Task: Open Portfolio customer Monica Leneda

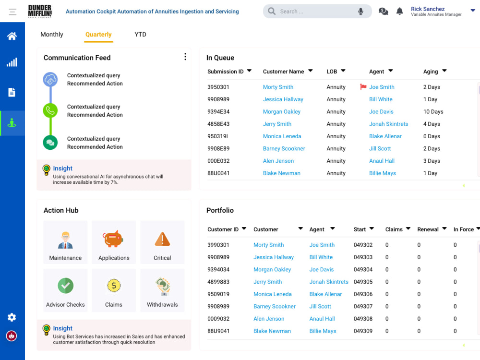Action: coord(273,294)
